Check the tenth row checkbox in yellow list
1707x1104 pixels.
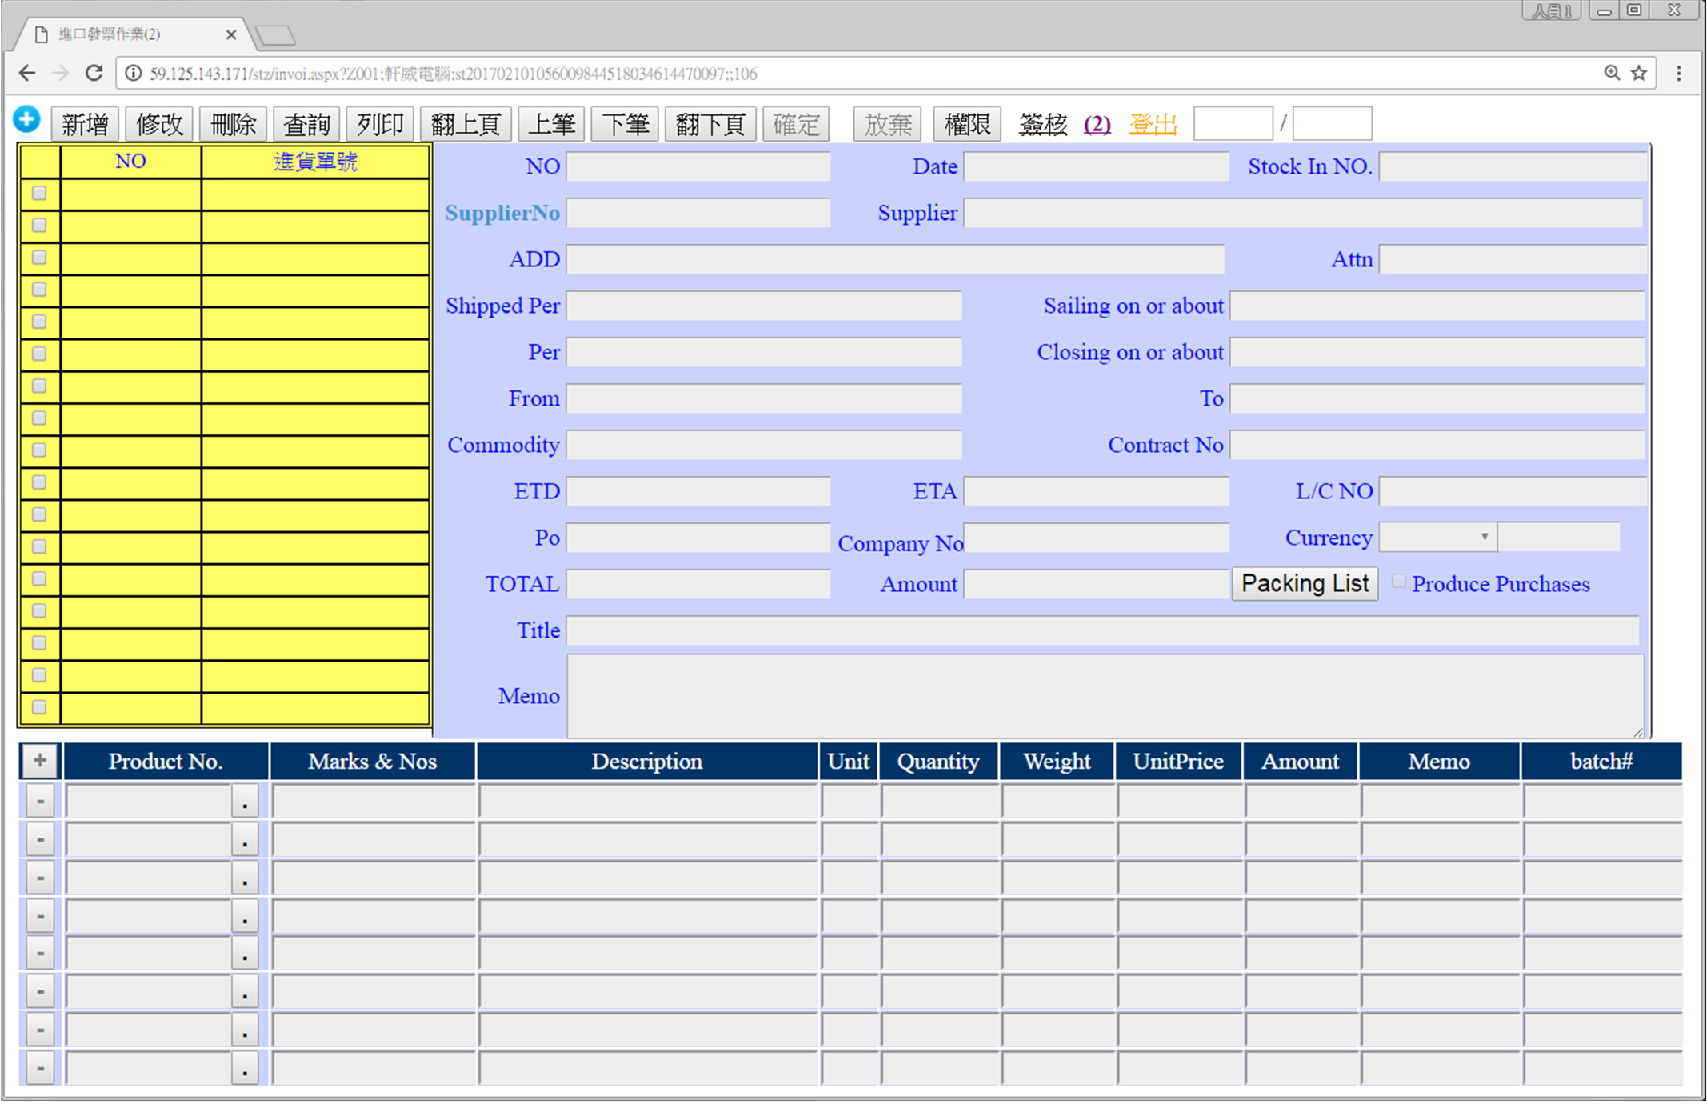pyautogui.click(x=39, y=482)
